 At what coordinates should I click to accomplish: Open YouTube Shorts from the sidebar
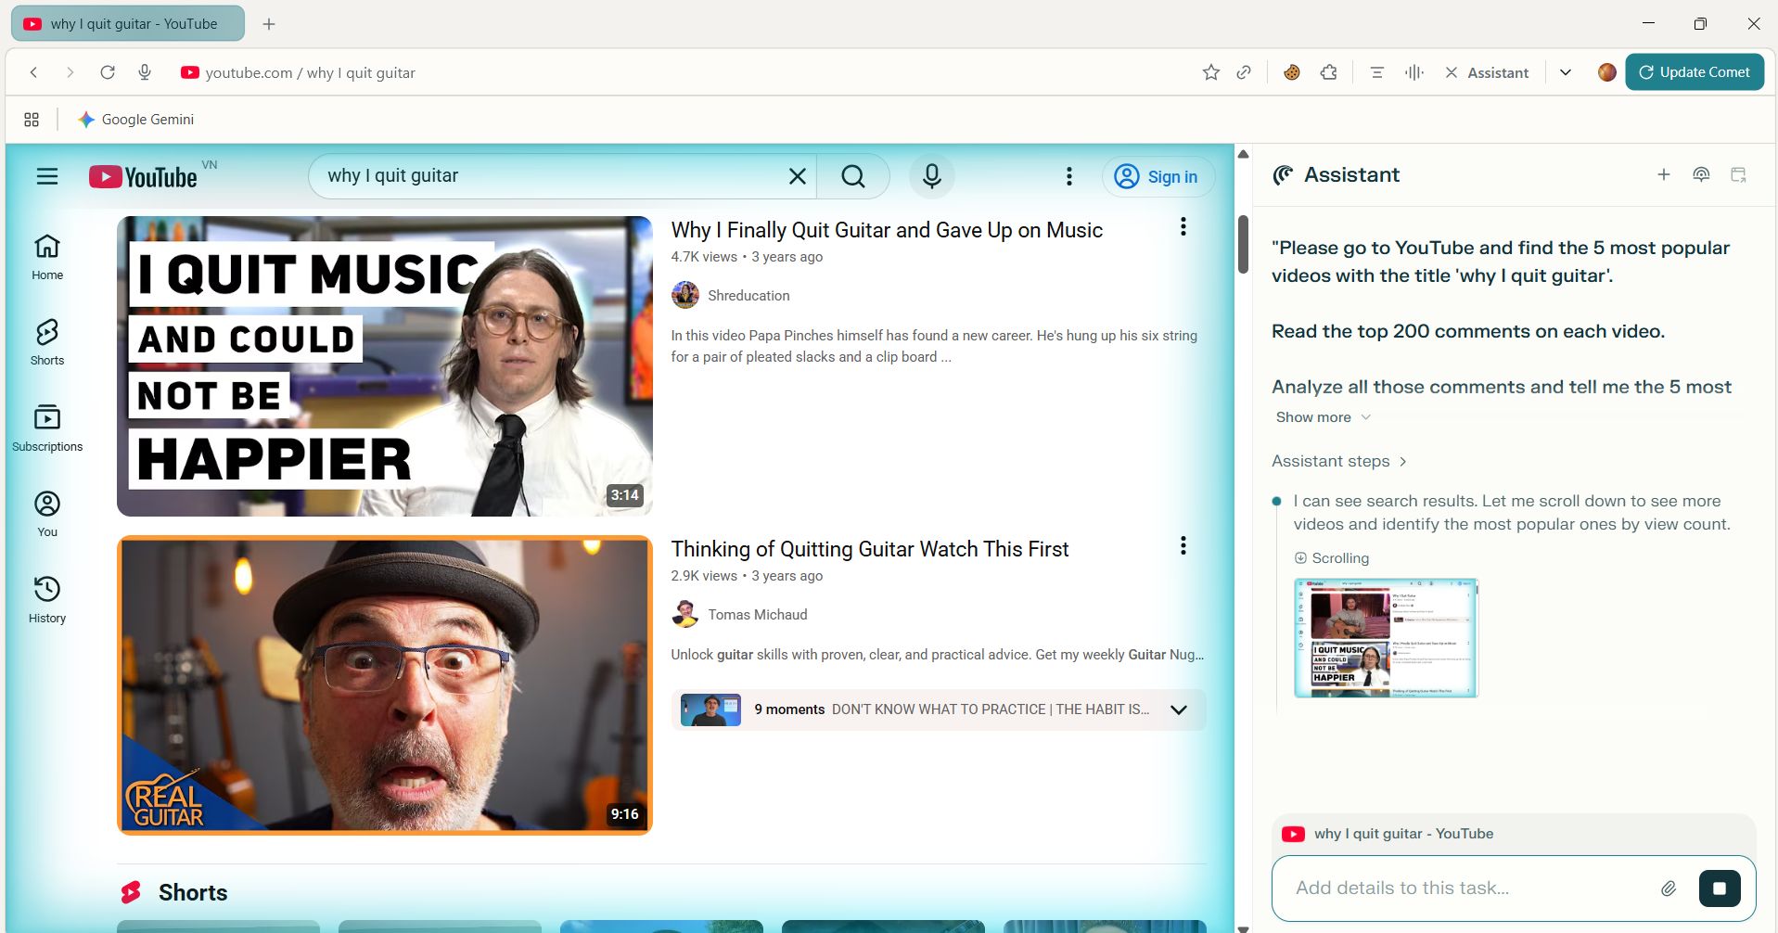pos(47,342)
